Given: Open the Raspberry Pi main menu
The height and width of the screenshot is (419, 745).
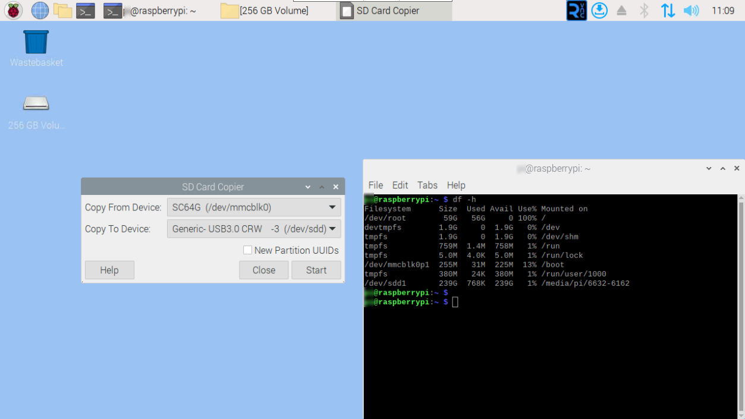Looking at the screenshot, I should click(13, 10).
